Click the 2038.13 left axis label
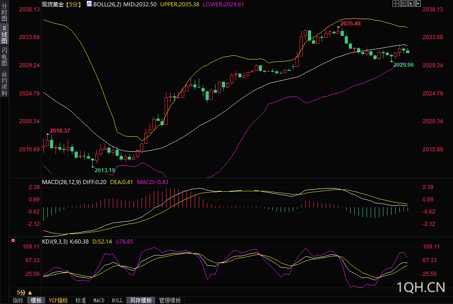This screenshot has width=453, height=304. [30, 10]
